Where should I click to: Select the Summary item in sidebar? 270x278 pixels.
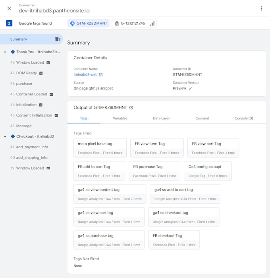(x=31, y=39)
